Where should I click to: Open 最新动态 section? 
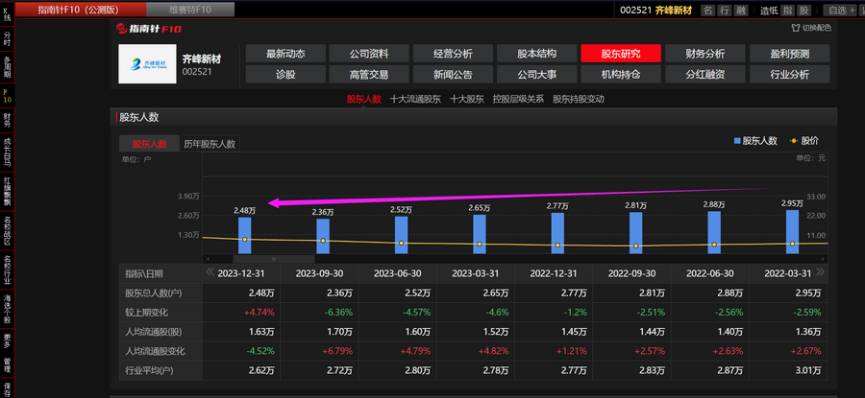click(285, 54)
